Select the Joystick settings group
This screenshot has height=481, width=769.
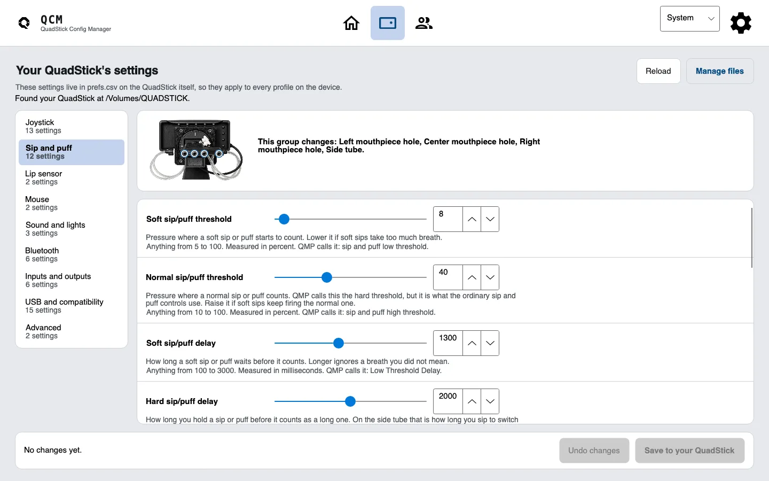[x=72, y=127]
